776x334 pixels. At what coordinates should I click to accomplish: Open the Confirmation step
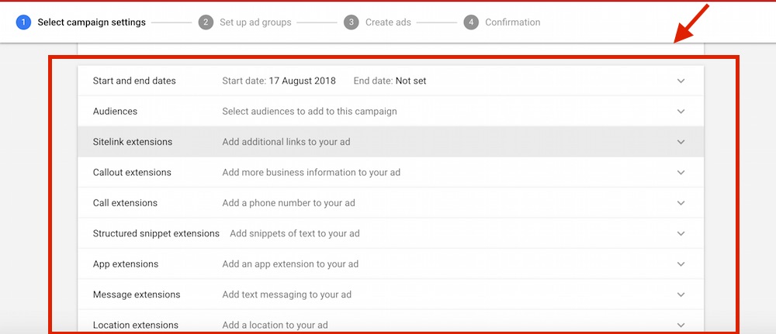point(513,22)
